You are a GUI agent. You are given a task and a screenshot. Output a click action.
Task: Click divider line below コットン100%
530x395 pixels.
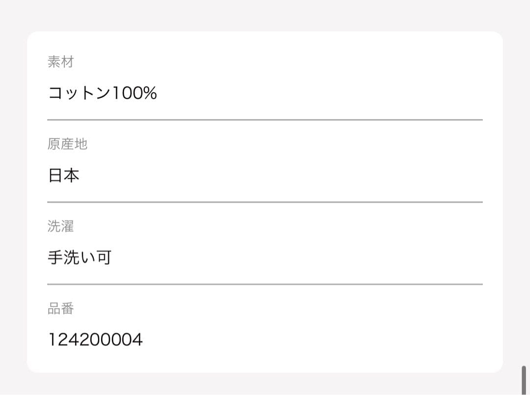(x=265, y=119)
